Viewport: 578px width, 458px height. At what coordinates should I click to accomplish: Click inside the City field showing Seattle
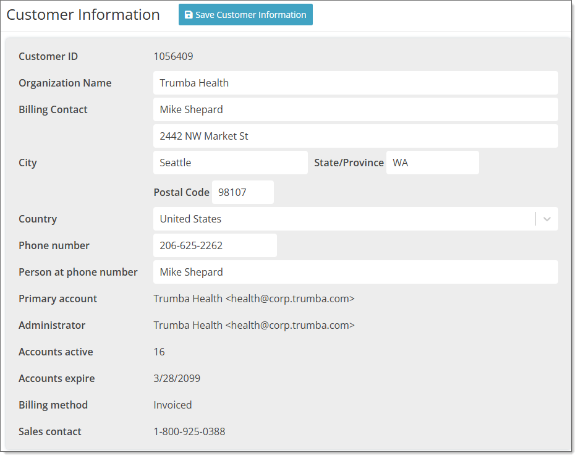click(230, 162)
